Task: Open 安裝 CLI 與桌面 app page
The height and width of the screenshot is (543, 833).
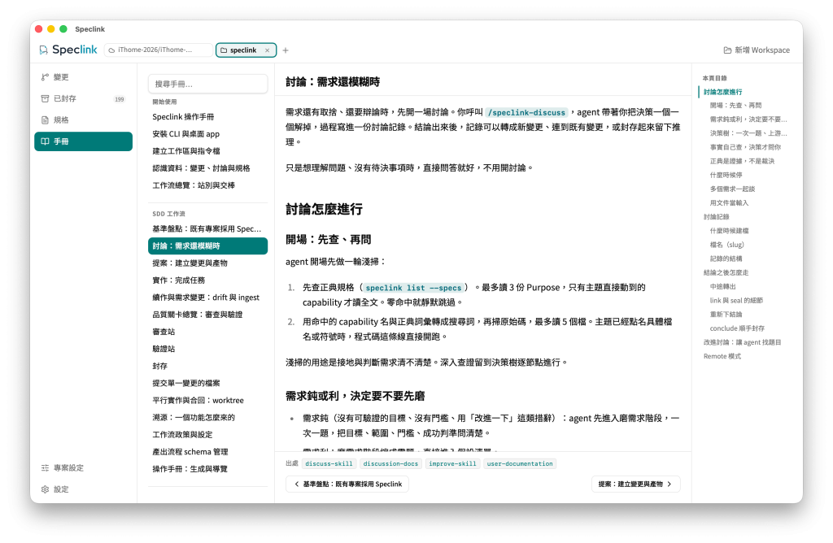Action: [207, 134]
